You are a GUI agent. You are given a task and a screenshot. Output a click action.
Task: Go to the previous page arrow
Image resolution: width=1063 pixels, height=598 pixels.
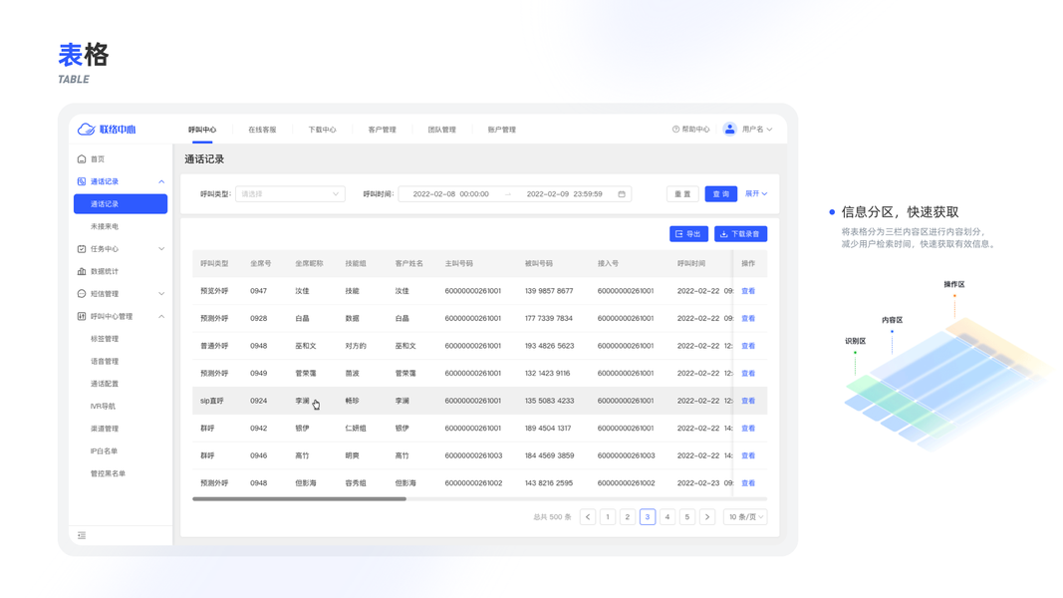pyautogui.click(x=588, y=516)
